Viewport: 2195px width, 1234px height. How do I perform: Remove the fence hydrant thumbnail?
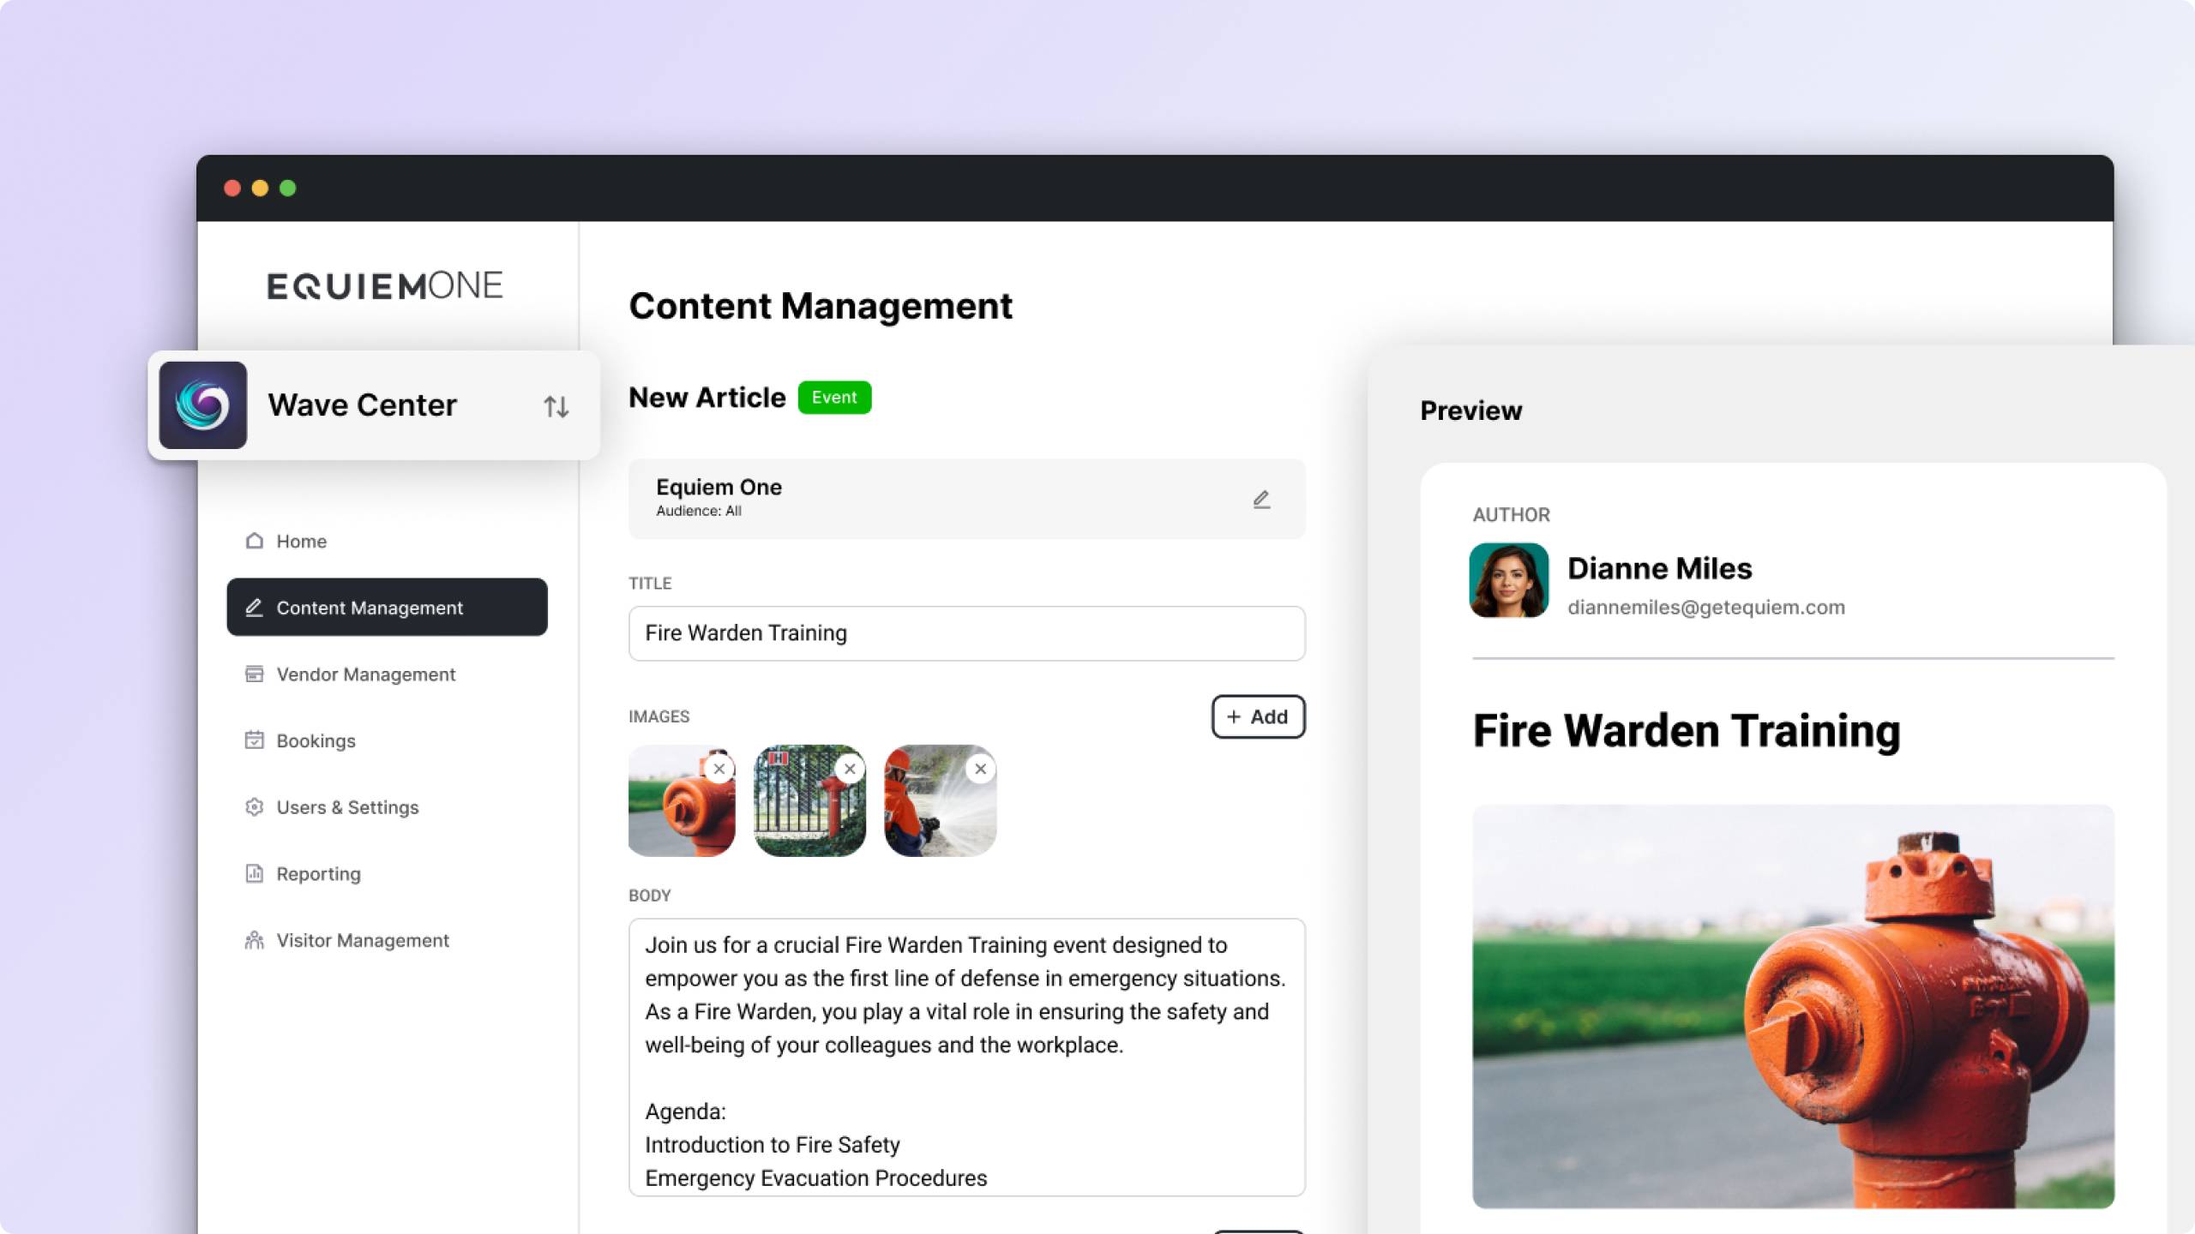tap(850, 769)
